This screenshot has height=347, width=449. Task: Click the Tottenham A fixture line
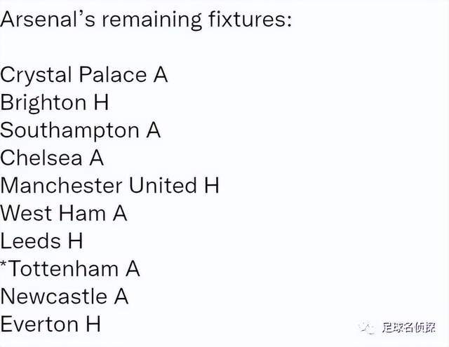70,268
